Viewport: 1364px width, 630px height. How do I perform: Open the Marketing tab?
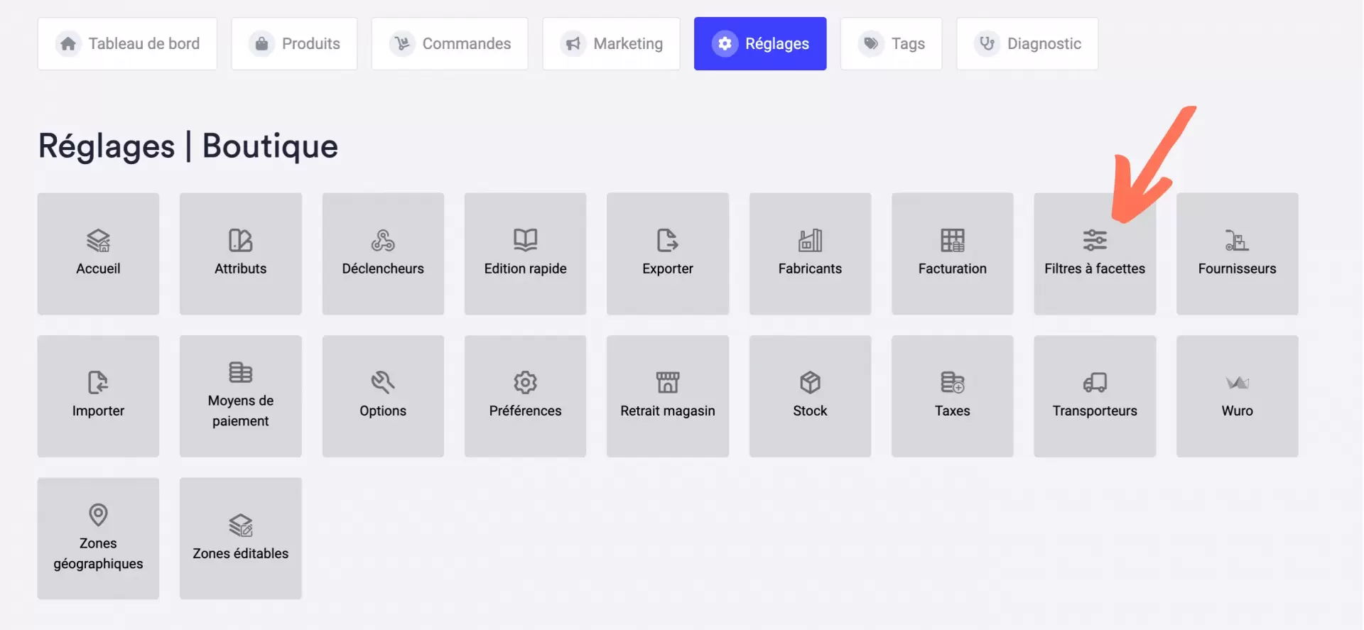(611, 43)
